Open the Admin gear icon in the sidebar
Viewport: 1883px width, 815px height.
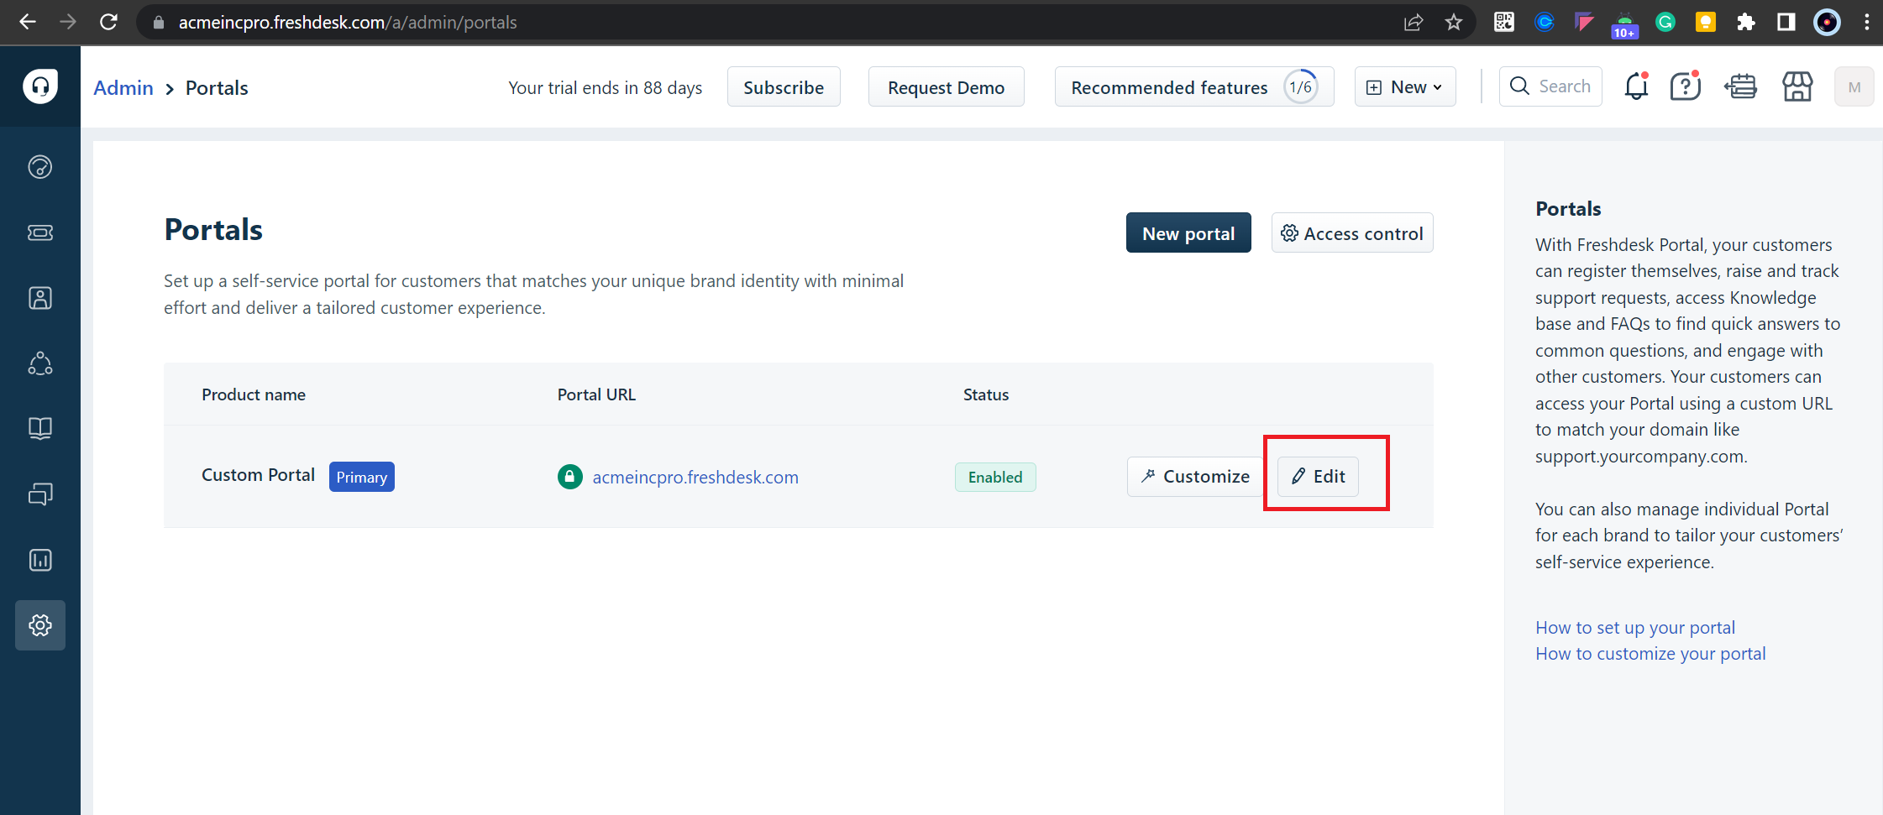point(40,625)
